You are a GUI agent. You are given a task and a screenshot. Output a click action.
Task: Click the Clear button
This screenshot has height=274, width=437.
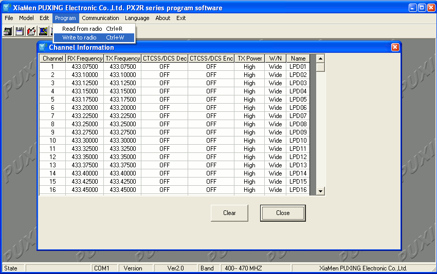point(229,213)
